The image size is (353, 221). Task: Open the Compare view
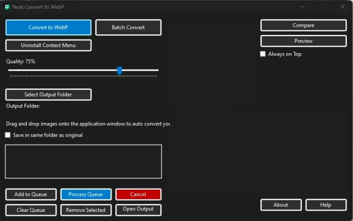[303, 25]
